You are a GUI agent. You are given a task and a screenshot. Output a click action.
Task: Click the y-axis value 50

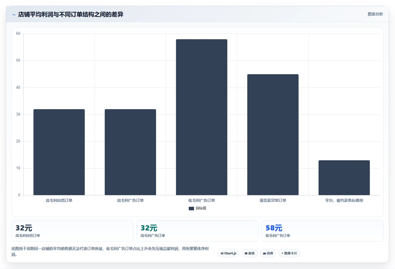(x=18, y=60)
